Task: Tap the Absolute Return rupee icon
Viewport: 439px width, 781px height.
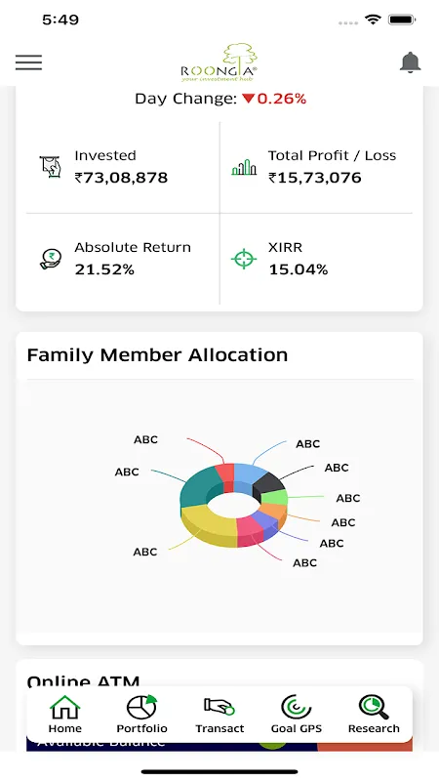Action: 51,259
